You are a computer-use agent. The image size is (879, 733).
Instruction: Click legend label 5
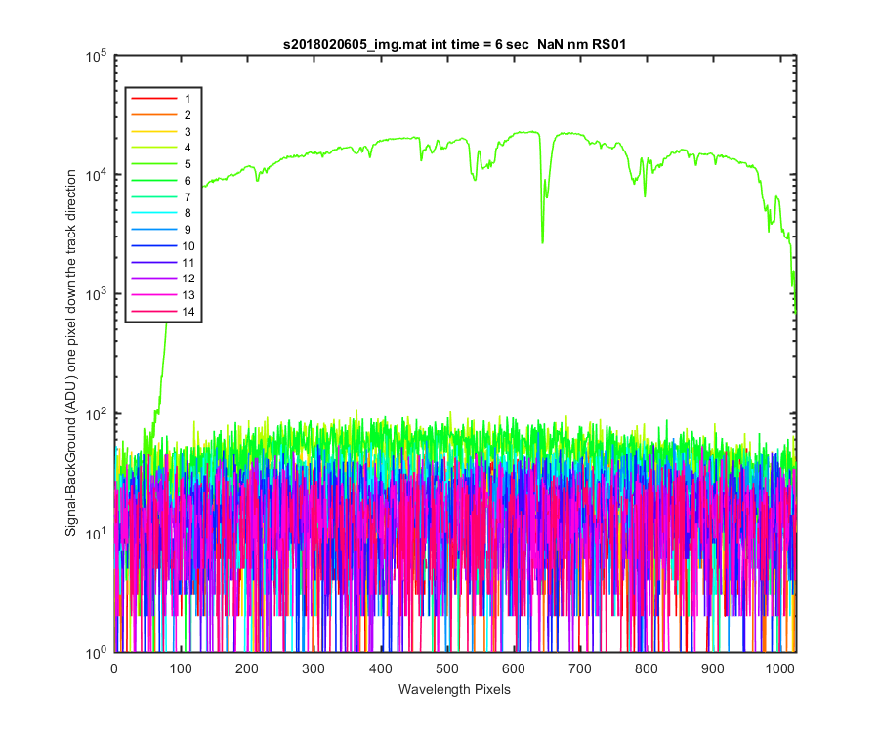[x=188, y=164]
